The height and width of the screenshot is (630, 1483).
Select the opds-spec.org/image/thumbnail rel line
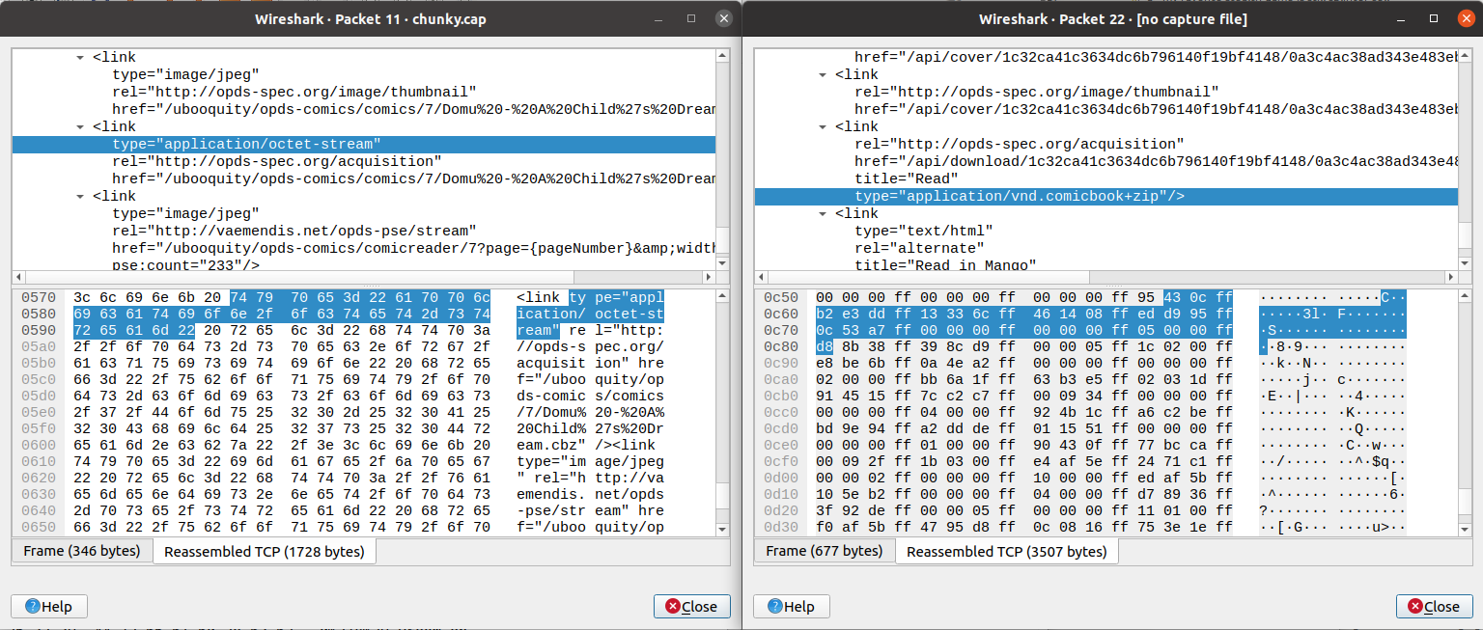coord(1014,91)
